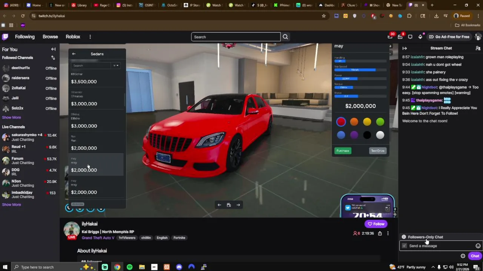Viewport: 483px width, 271px height.
Task: Open All Bookmarks folder
Action: 468,25
